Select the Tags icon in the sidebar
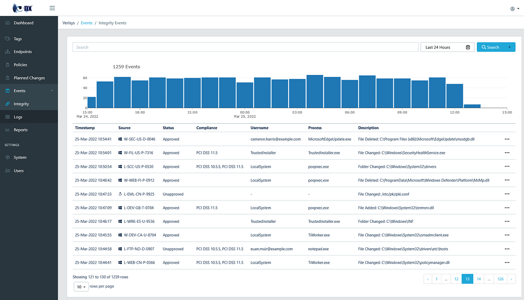The height and width of the screenshot is (300, 524). (x=7, y=38)
